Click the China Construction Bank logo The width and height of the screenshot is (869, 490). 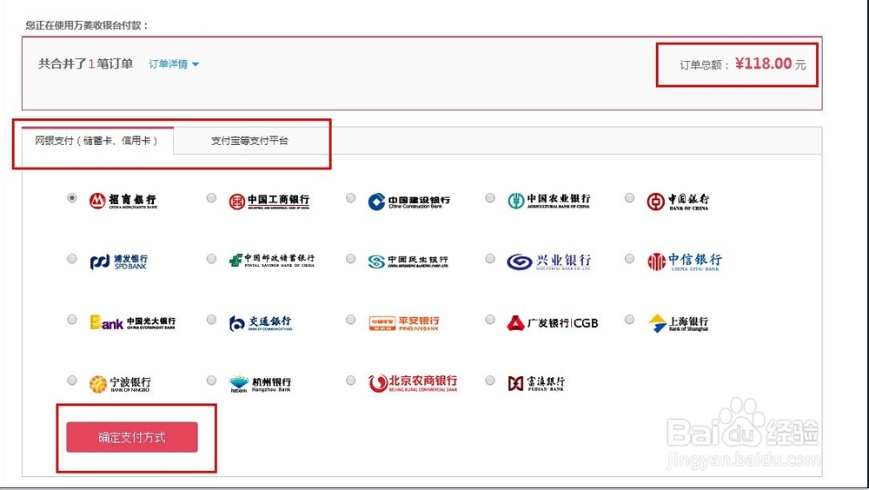(409, 202)
